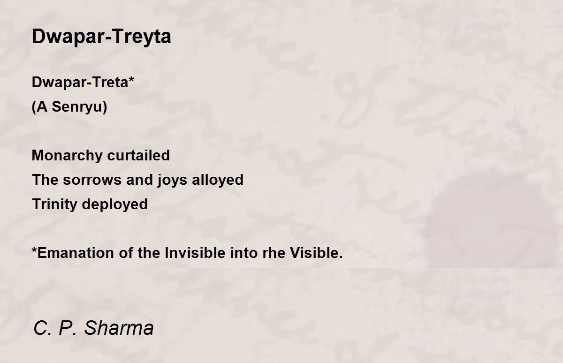This screenshot has width=563, height=363.
Task: Click the poem title Dwapar-Treyta
Action: pyautogui.click(x=101, y=37)
